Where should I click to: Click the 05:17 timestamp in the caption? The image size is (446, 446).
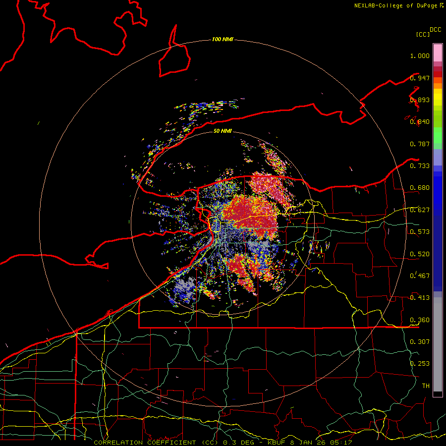tap(341, 443)
